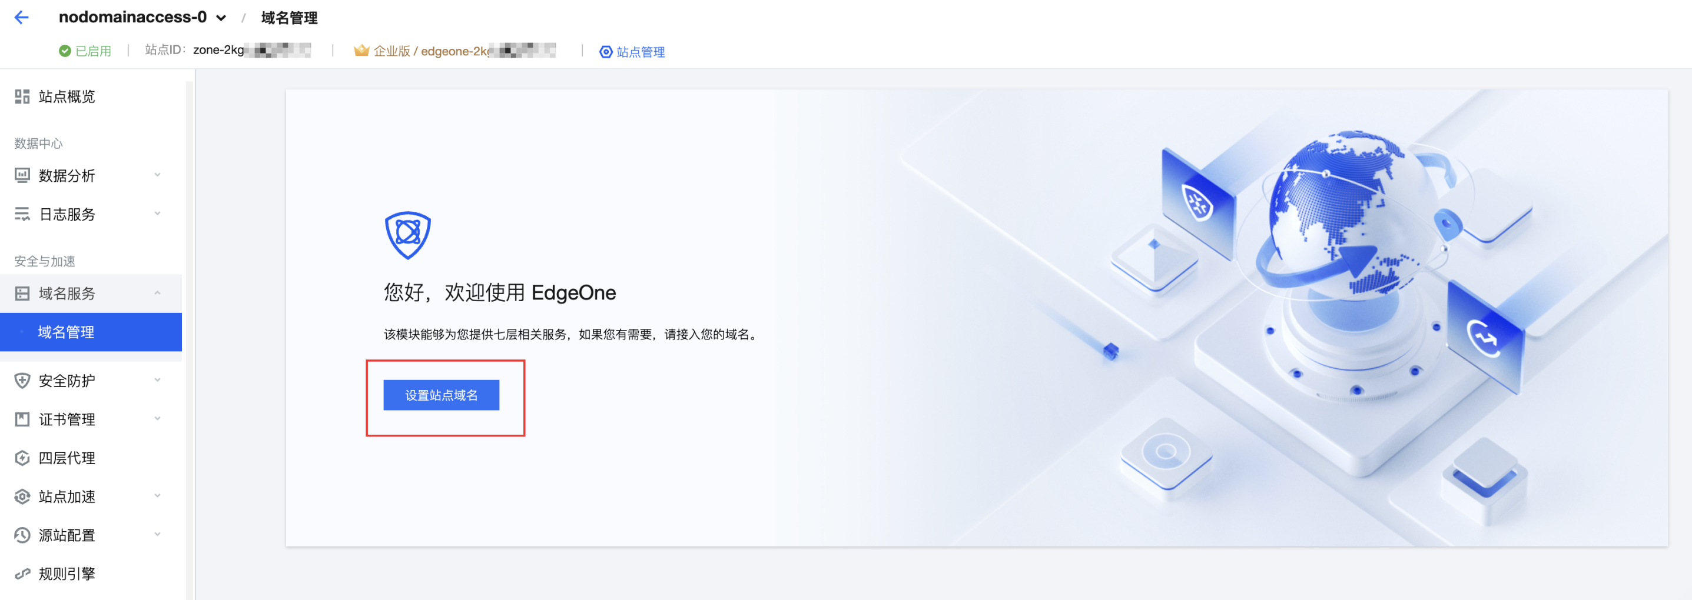Click the 该模块能够为您提供七层相关服务 description text

pos(572,335)
